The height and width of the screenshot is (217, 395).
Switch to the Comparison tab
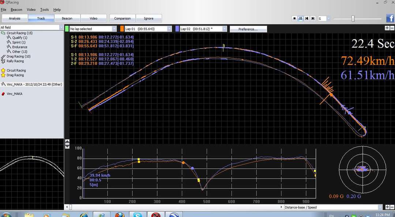click(x=122, y=18)
